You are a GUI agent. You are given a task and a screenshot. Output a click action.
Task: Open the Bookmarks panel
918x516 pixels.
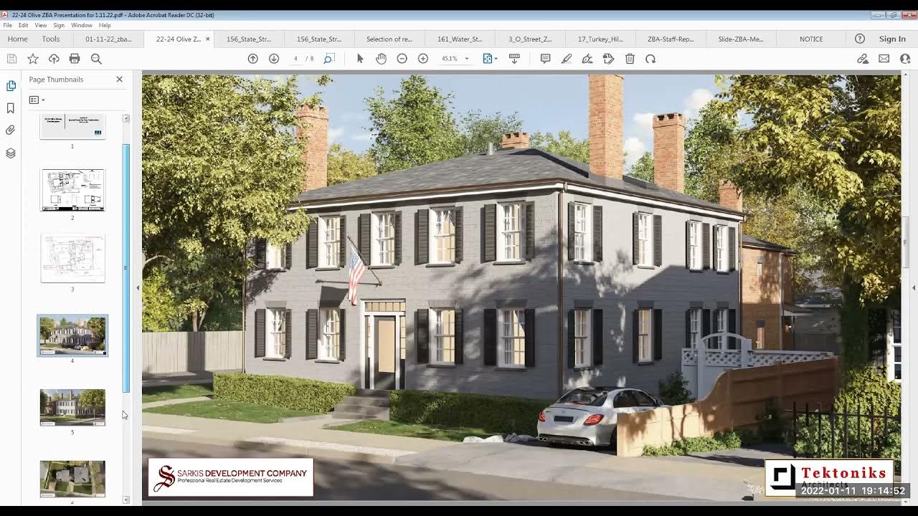pos(11,108)
